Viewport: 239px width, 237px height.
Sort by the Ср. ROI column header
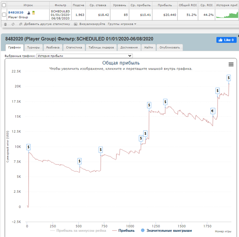207,5
